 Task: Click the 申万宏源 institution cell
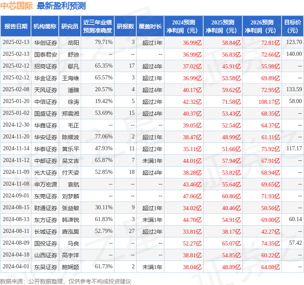tap(46, 184)
